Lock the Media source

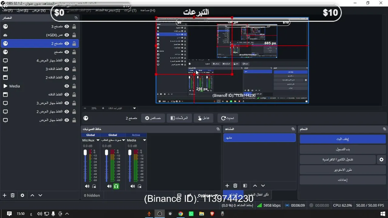(74, 86)
